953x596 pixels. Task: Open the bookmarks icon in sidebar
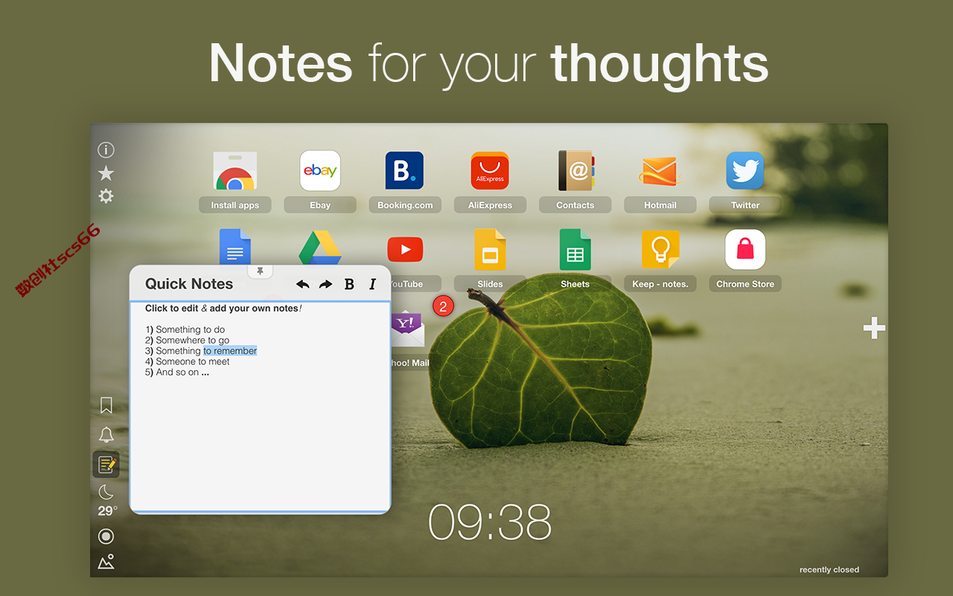click(x=106, y=405)
